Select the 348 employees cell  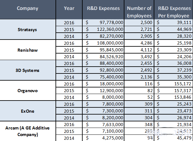click(139, 125)
